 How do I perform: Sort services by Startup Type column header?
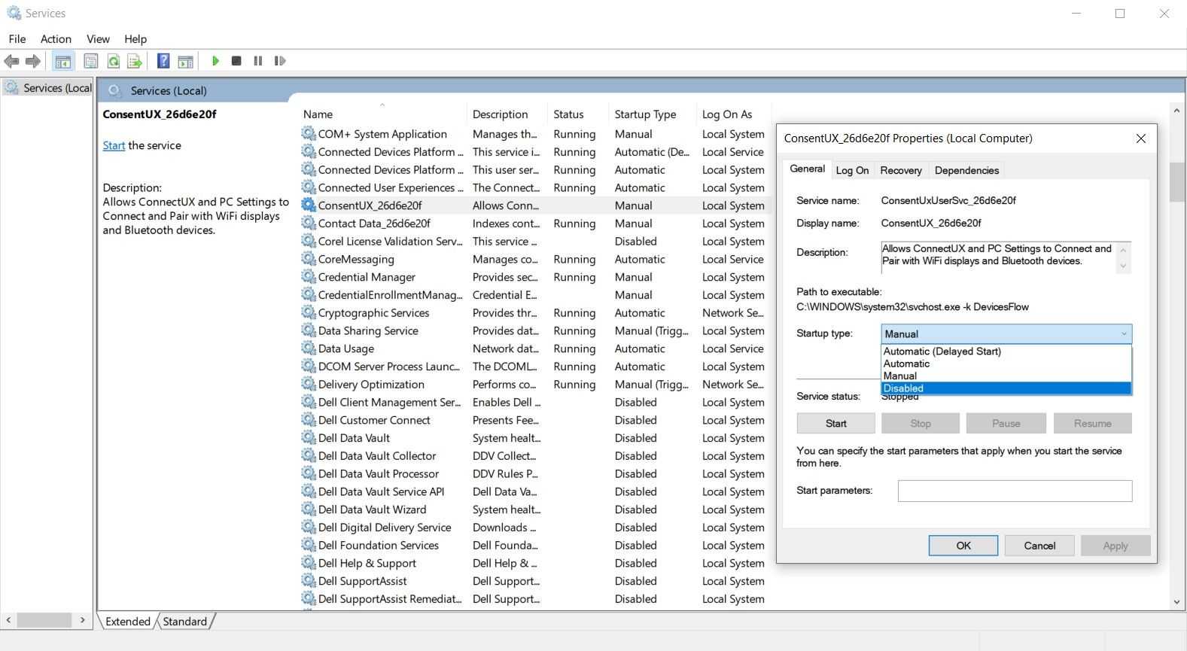click(x=645, y=114)
